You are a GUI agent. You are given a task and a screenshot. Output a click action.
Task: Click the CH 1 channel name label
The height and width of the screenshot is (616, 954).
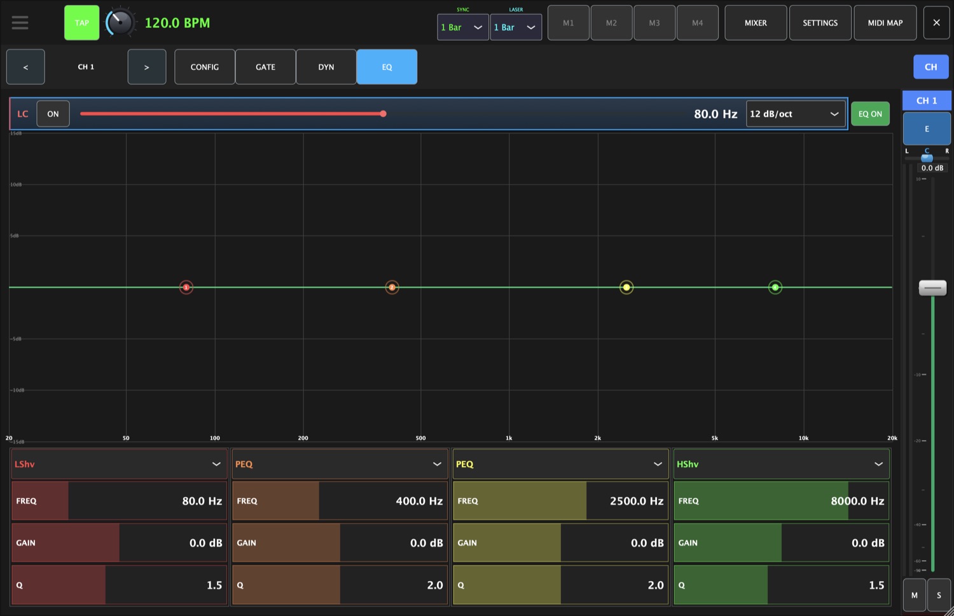pyautogui.click(x=86, y=67)
